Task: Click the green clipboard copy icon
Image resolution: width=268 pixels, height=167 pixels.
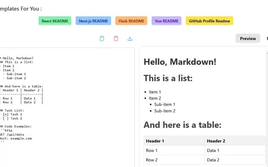Action: (102, 39)
